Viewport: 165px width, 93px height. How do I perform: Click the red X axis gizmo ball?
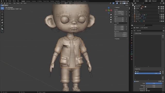(x=111, y=10)
